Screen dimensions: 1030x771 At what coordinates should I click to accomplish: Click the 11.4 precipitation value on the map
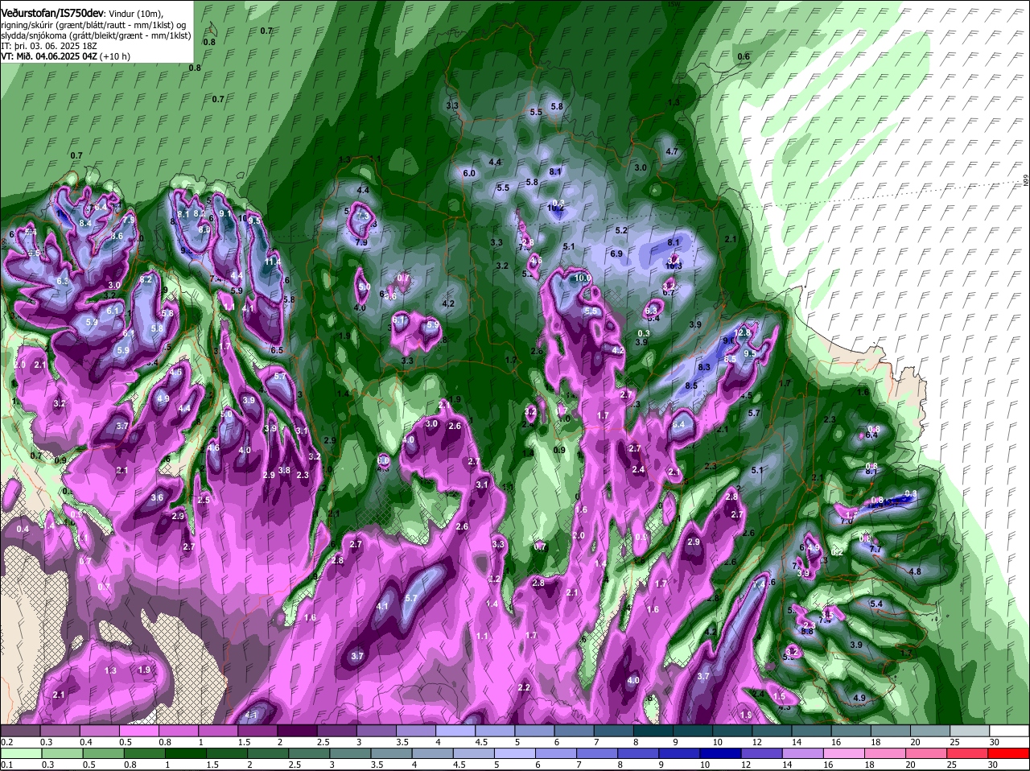coord(272,261)
